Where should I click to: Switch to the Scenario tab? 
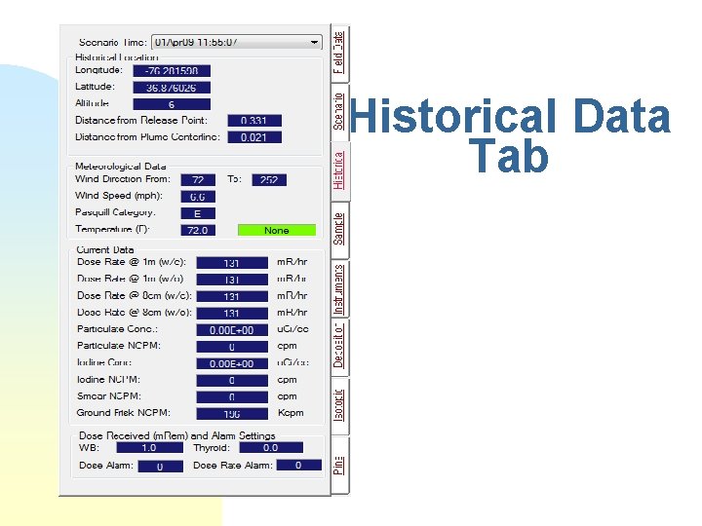[339, 112]
